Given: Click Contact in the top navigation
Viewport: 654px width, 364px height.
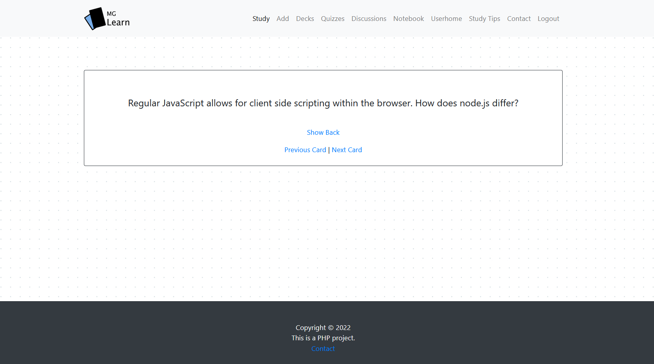Looking at the screenshot, I should tap(519, 19).
